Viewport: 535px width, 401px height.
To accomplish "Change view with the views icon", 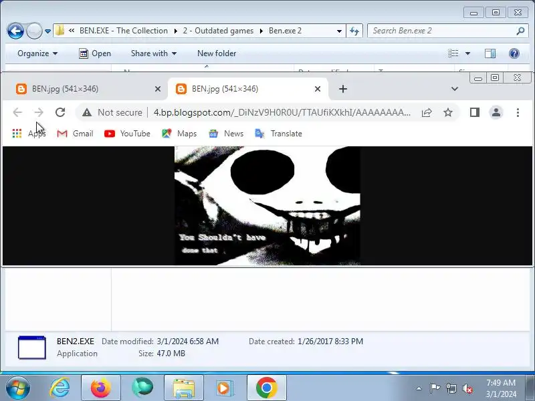I will coord(453,53).
